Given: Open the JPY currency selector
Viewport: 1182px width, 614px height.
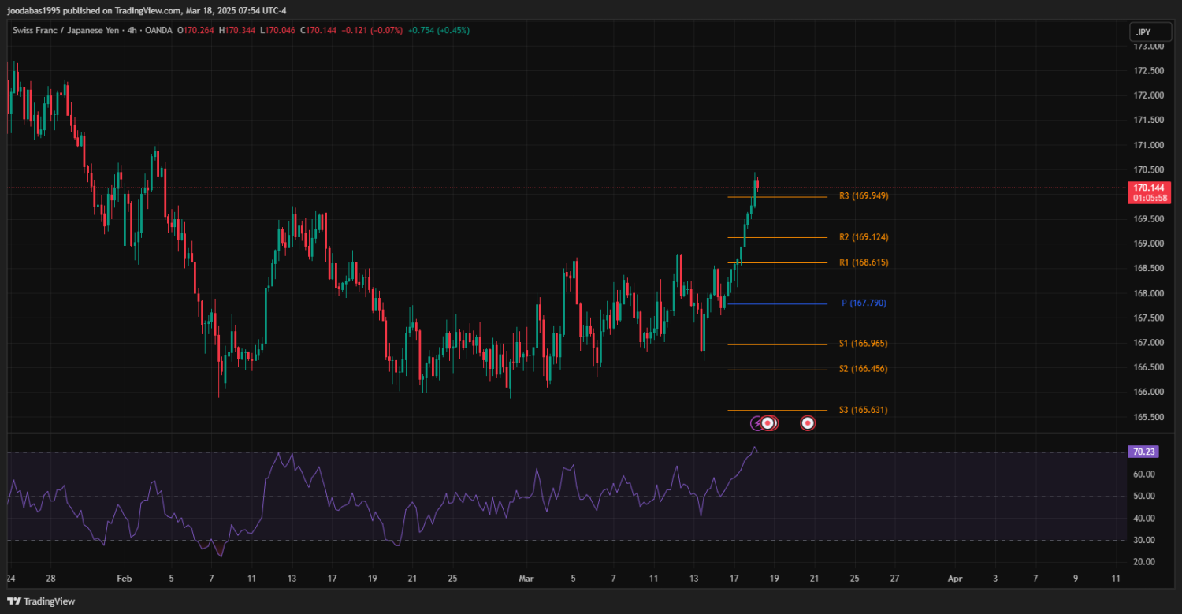Looking at the screenshot, I should 1143,32.
